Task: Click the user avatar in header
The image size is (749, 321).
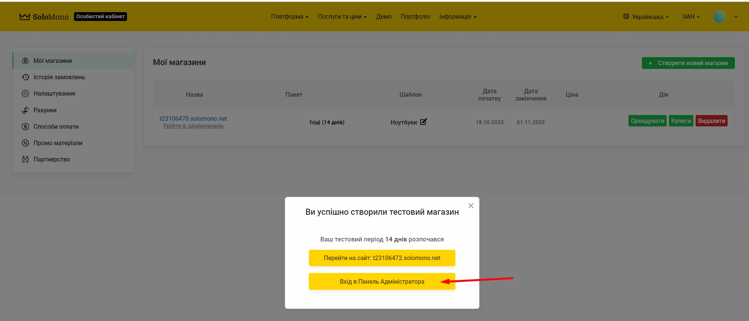Action: point(719,17)
